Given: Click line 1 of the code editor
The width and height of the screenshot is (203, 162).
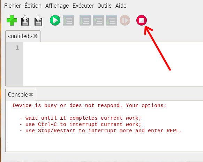Looking at the screenshot, I should [113, 48].
